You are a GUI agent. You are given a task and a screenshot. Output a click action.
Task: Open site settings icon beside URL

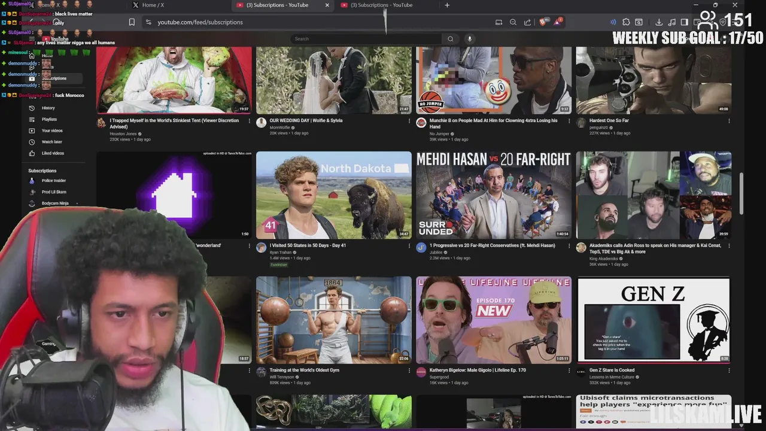[148, 22]
